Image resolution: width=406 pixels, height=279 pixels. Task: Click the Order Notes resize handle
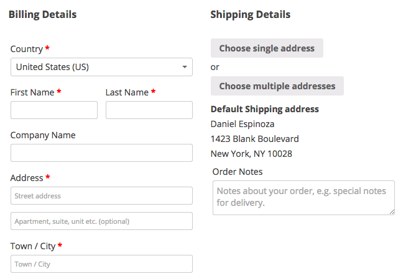[x=392, y=212]
